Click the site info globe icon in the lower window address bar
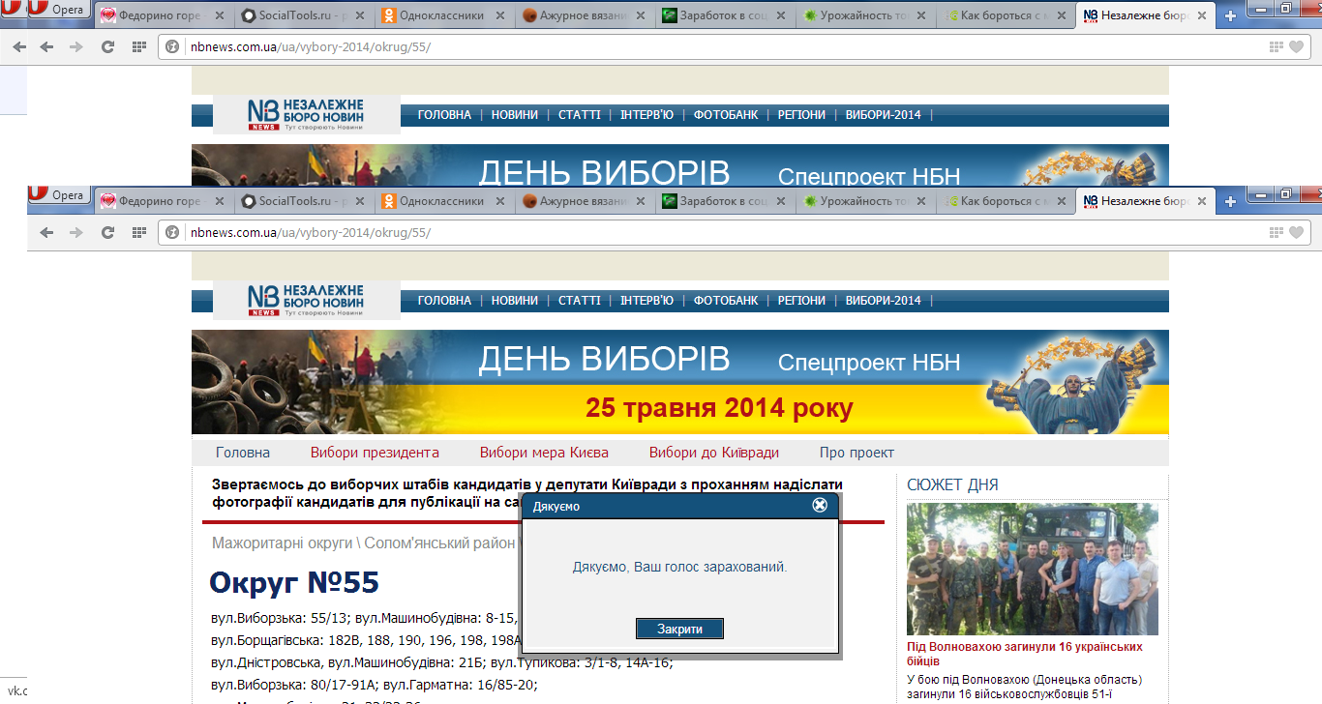Screen dimensions: 1322x704 pos(173,233)
